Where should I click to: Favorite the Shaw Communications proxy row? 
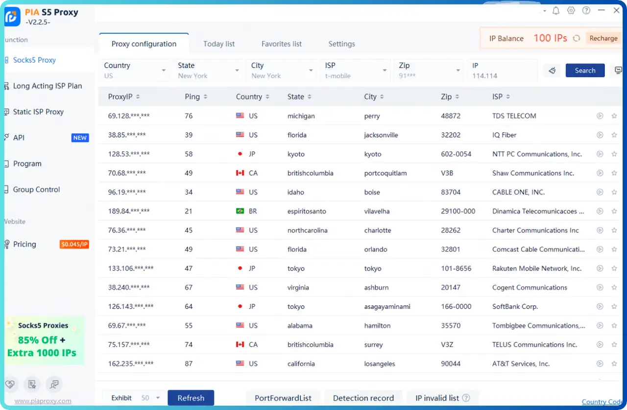(x=614, y=173)
